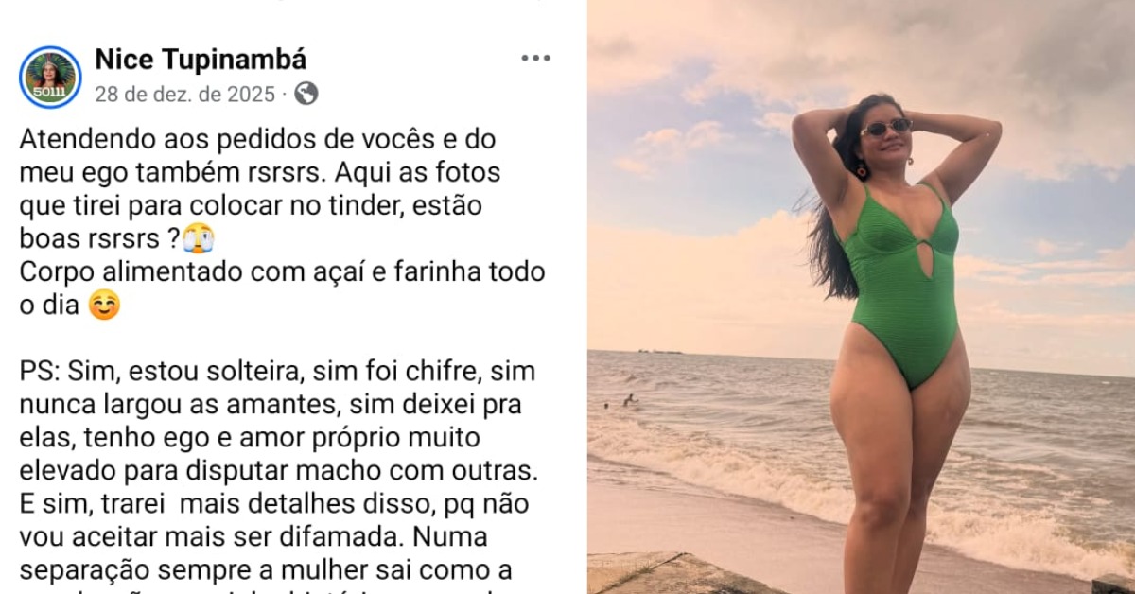The image size is (1135, 594).
Task: Open Nice Tupinambá's profile picture
Action: click(x=50, y=77)
